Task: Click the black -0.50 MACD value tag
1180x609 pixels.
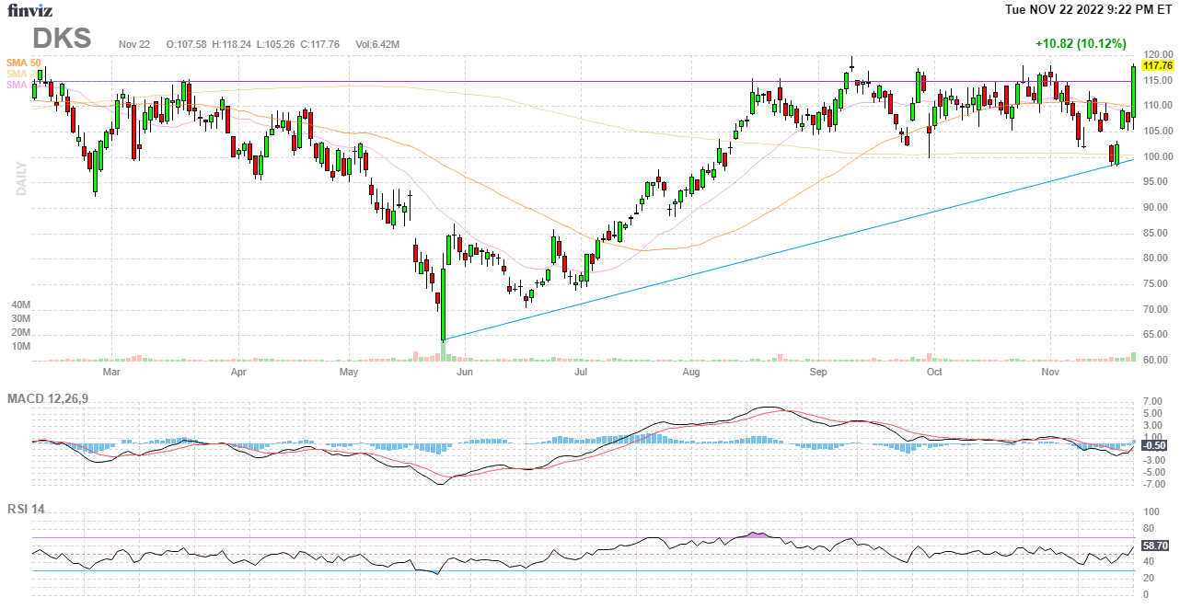Action: (x=1154, y=445)
